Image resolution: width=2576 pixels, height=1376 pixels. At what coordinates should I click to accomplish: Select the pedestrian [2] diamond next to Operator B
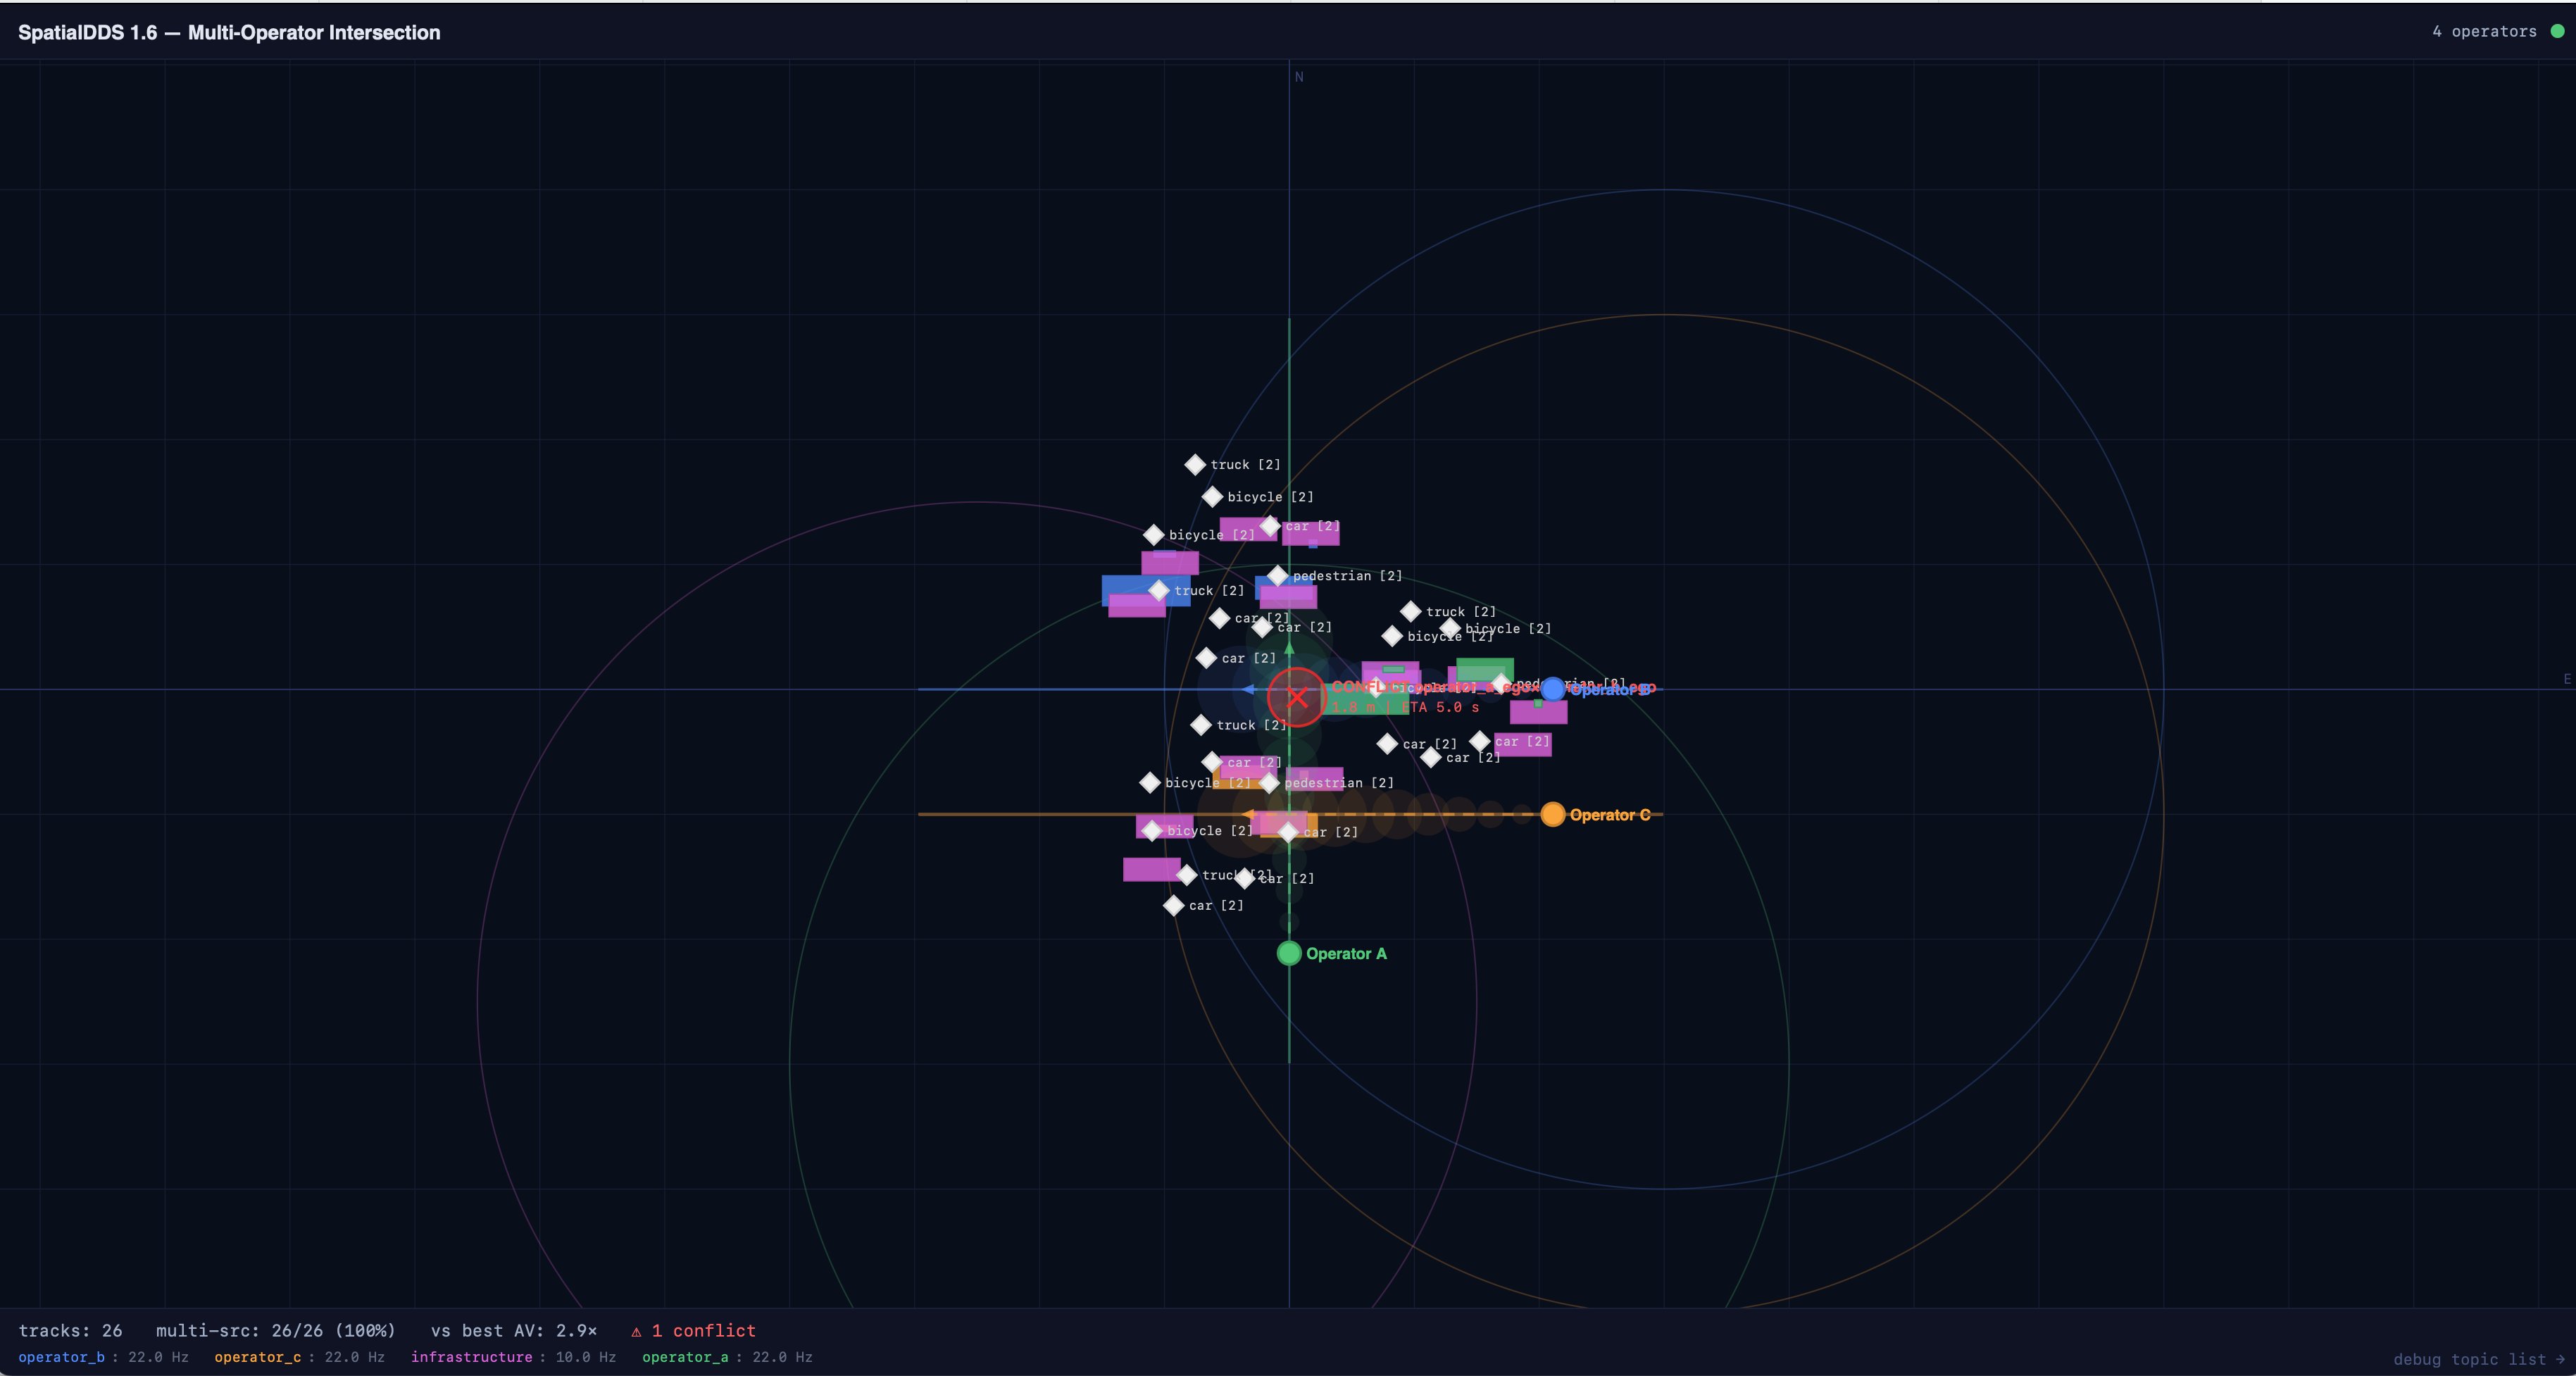pyautogui.click(x=1501, y=683)
